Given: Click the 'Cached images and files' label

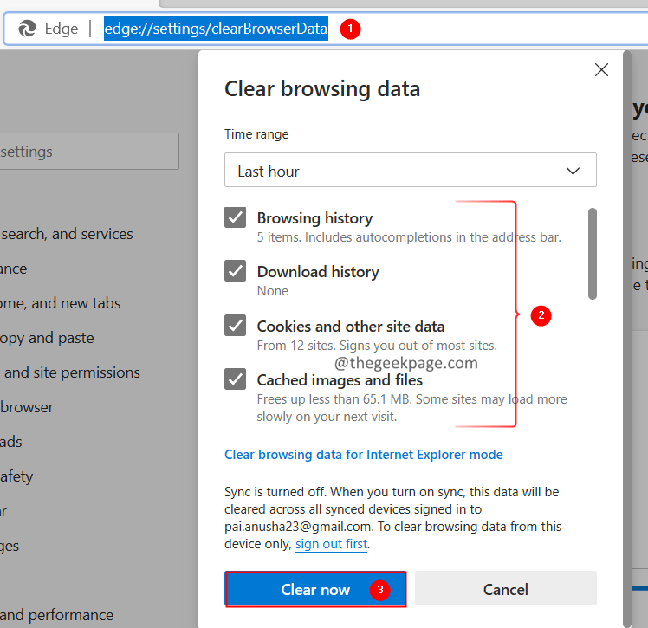Looking at the screenshot, I should (340, 380).
